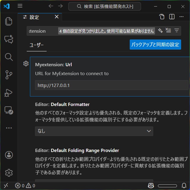Open the Source Control view
Screen dimensions: 190x190
9,75
